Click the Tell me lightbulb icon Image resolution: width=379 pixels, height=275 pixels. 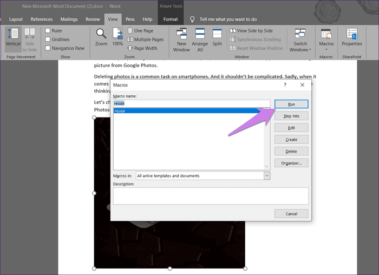point(192,19)
